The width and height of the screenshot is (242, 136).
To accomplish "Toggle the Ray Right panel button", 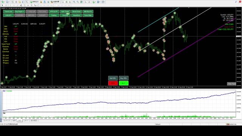I will pos(20,12).
